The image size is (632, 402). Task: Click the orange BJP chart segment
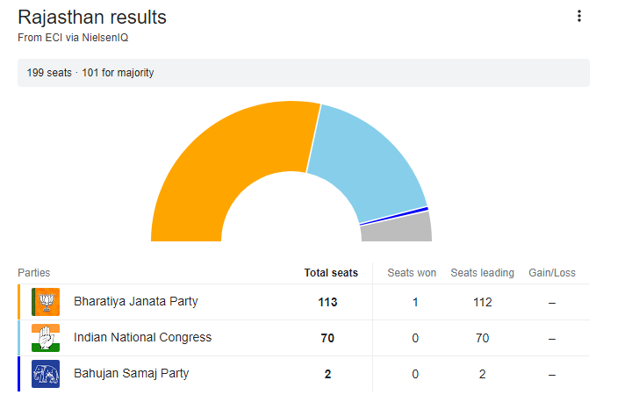tap(228, 167)
